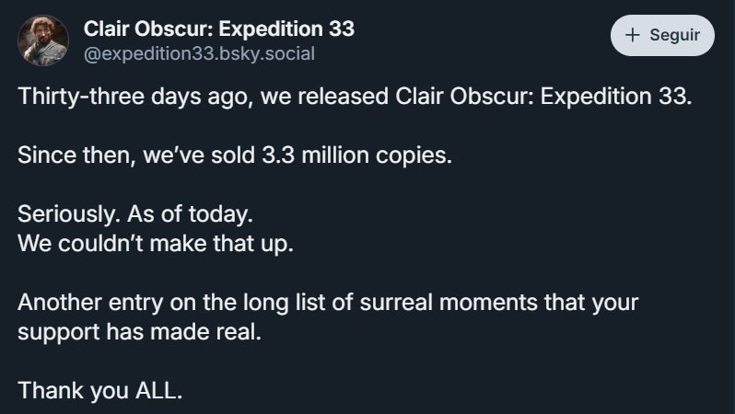Select the 'Since then, we've sold' sentence
The width and height of the screenshot is (735, 414).
[x=235, y=155]
